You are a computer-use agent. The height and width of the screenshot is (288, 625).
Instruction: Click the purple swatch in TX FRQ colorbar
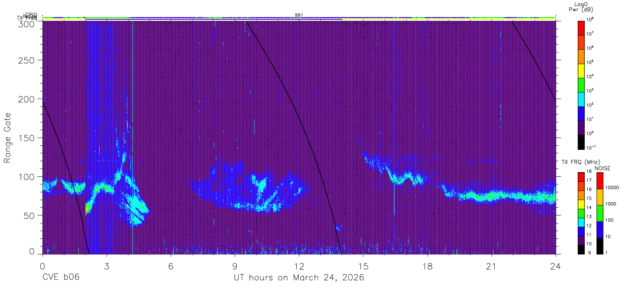581,240
